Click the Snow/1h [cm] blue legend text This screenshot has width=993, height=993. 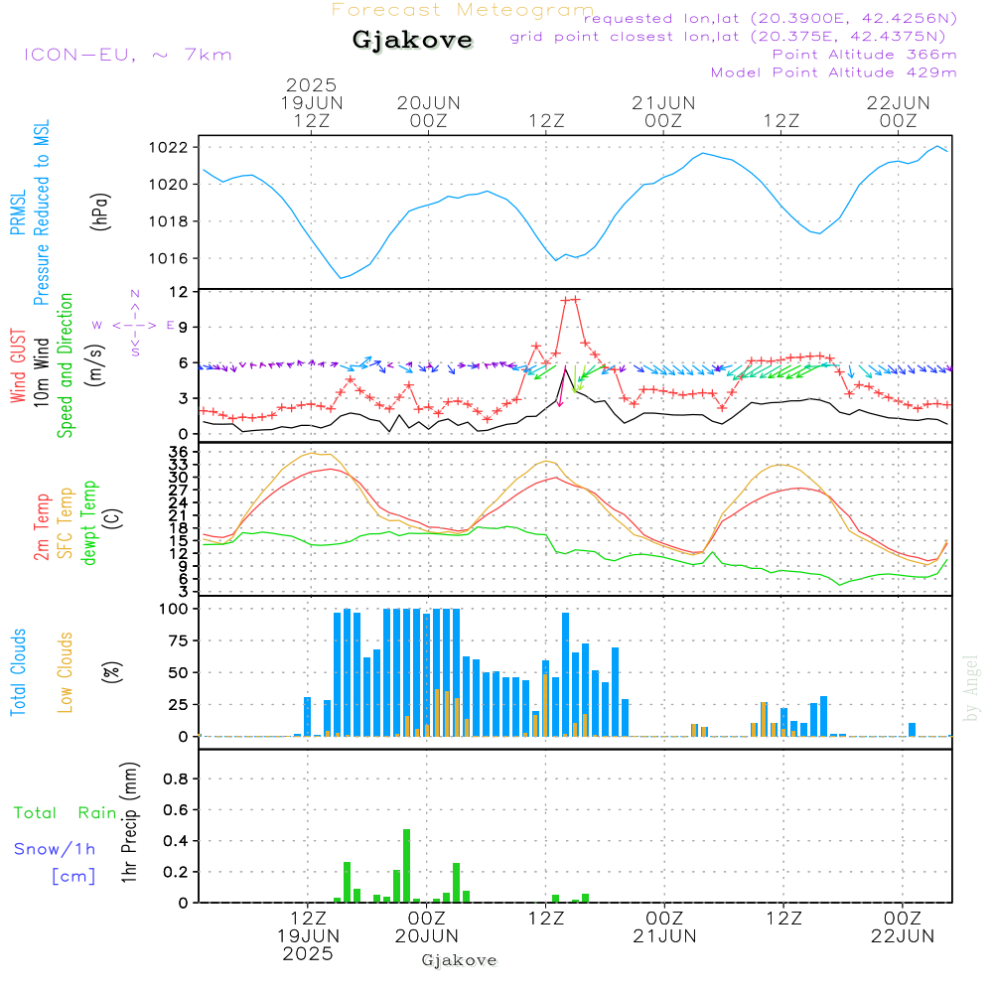[x=55, y=862]
